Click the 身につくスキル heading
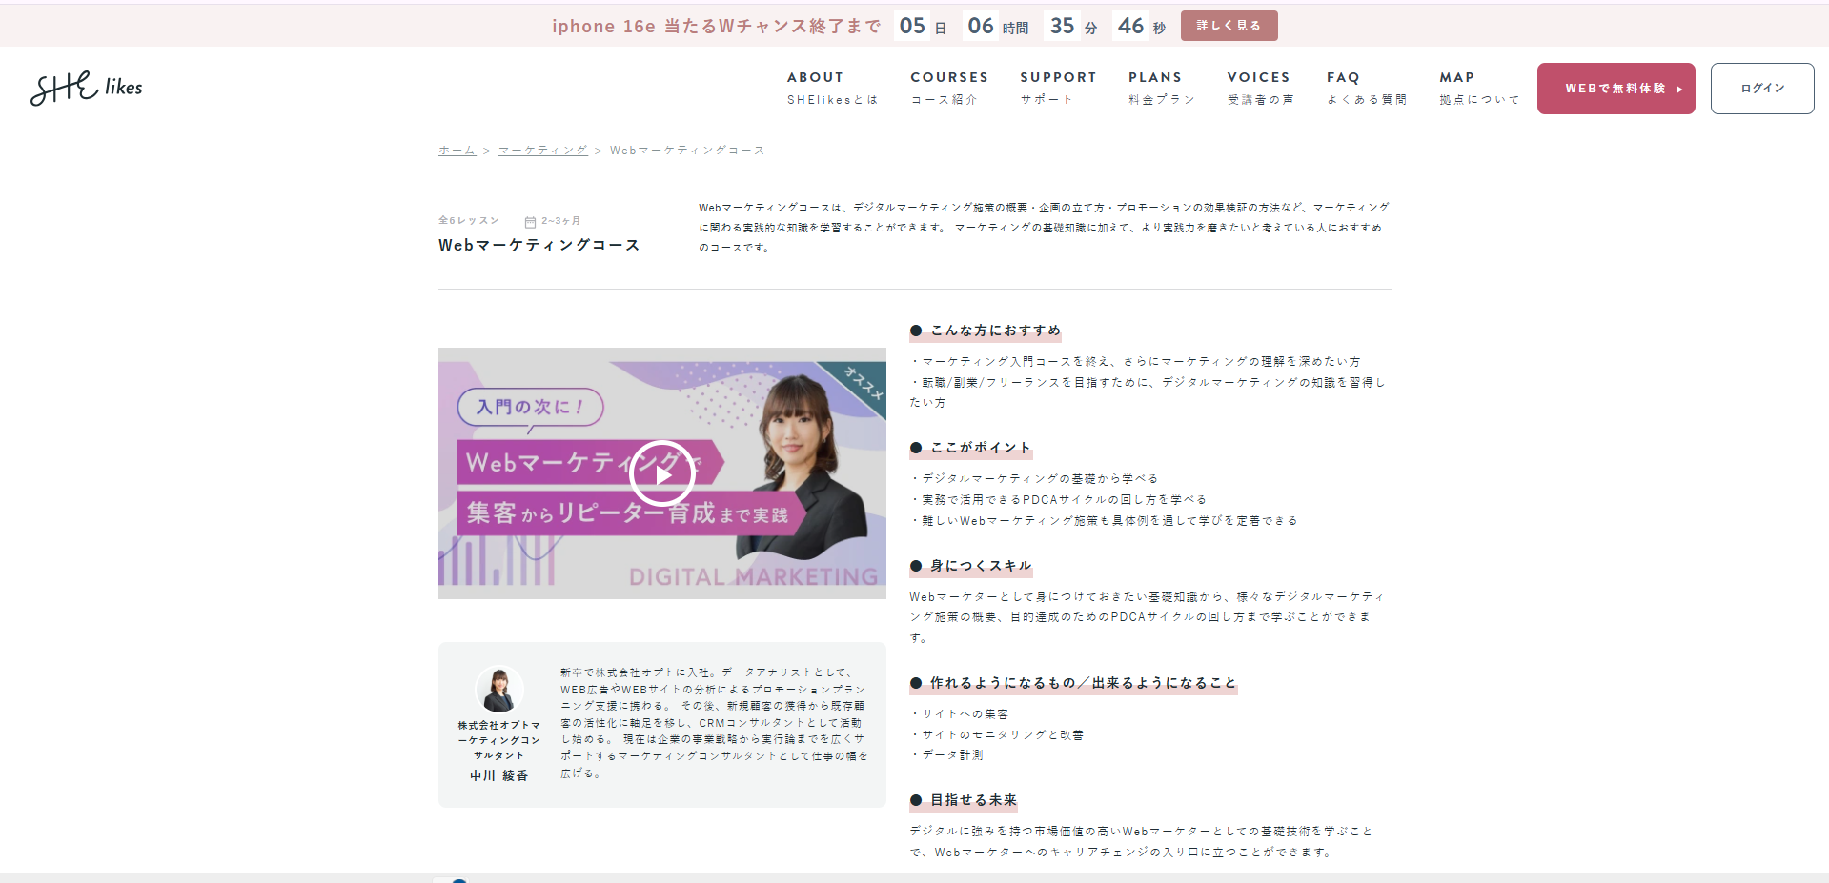The height and width of the screenshot is (883, 1829). [x=971, y=566]
